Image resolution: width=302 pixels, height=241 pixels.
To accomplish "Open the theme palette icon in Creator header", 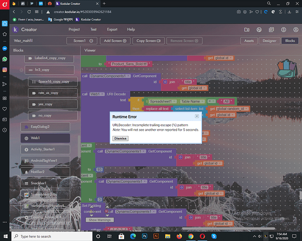I will point(259,29).
